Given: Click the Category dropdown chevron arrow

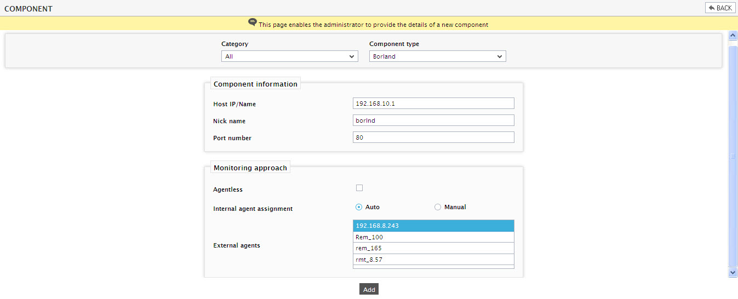Looking at the screenshot, I should (x=352, y=56).
